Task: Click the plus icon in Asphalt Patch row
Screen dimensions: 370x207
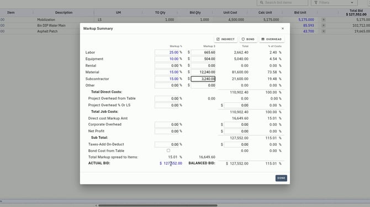Action: coord(324,31)
